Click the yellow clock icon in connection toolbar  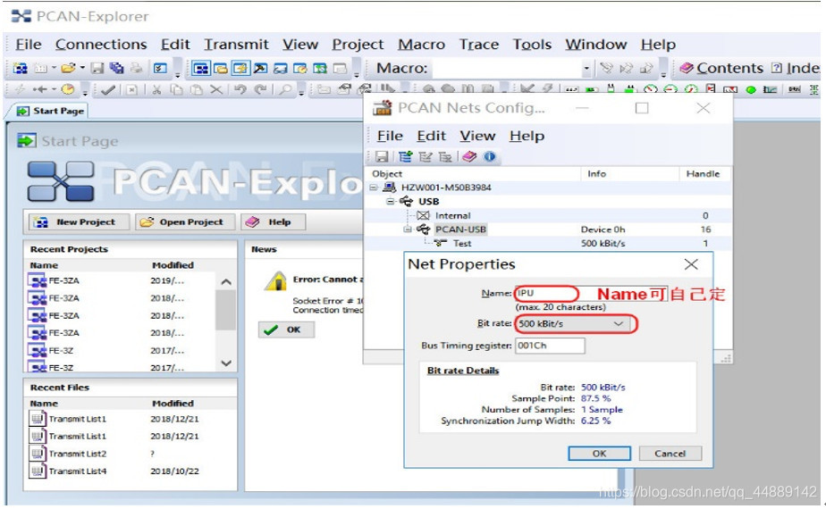67,89
